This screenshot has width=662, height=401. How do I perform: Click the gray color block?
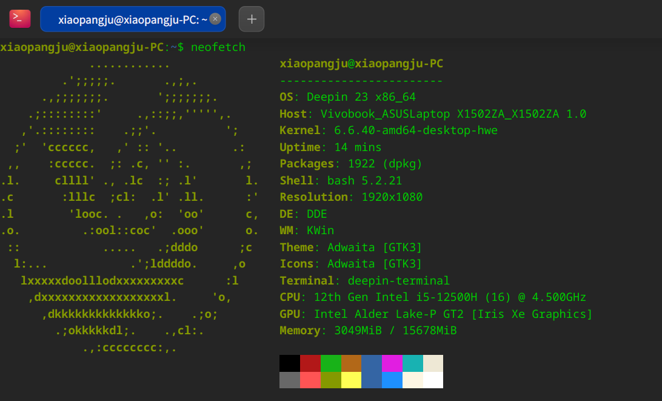(290, 380)
